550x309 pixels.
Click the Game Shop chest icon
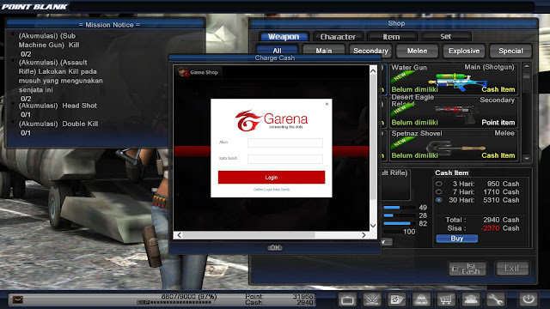pyautogui.click(x=183, y=72)
